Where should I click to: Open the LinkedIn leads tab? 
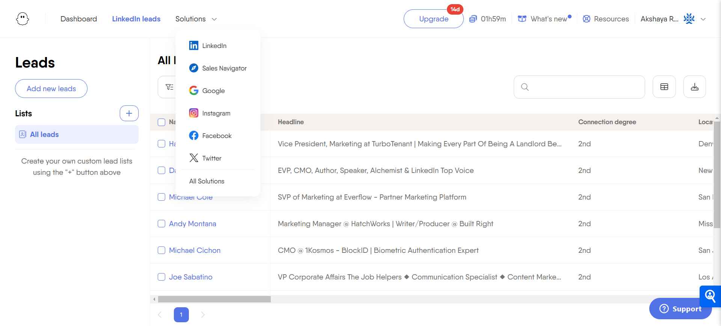click(x=136, y=19)
